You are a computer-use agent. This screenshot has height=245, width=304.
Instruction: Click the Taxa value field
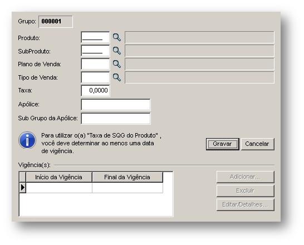point(95,91)
